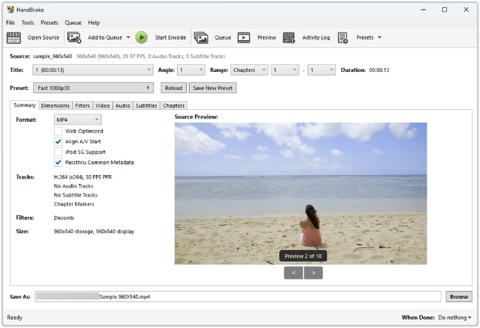Toggle the iPod 5G Support checkbox
The height and width of the screenshot is (328, 480).
(x=58, y=152)
